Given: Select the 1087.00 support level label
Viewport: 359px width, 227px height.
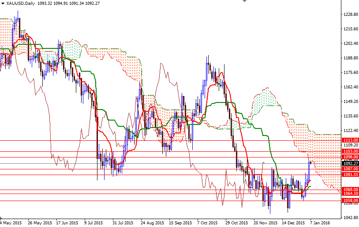Looking at the screenshot, I should tap(350, 168).
